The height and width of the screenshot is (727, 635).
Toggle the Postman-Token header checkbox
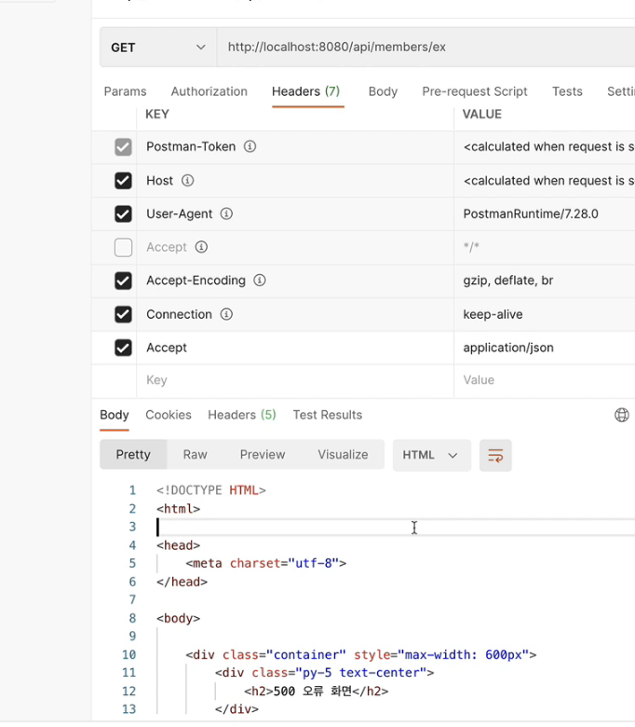(x=123, y=147)
